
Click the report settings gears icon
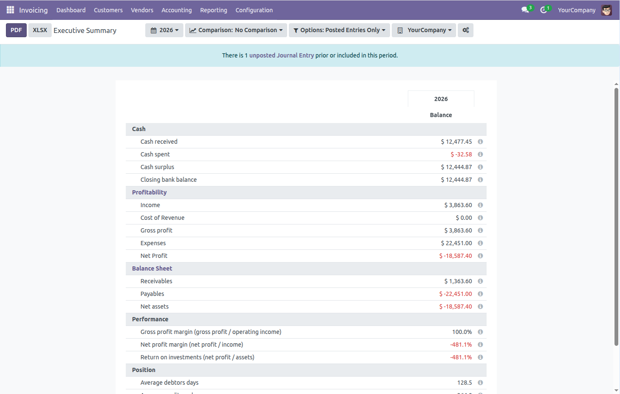pos(465,30)
